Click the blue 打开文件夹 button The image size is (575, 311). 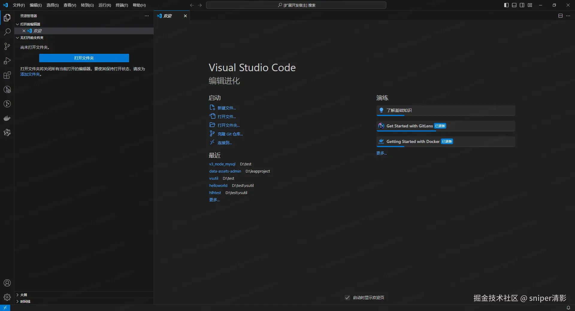pyautogui.click(x=84, y=58)
